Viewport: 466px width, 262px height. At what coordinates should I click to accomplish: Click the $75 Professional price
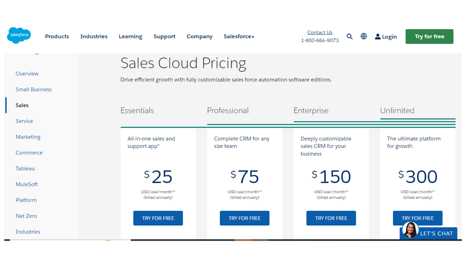[x=245, y=177]
